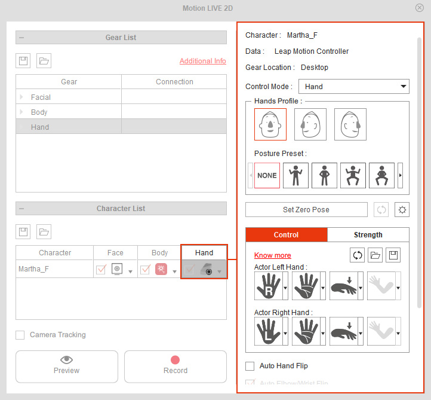Open the Know more link

coord(273,255)
